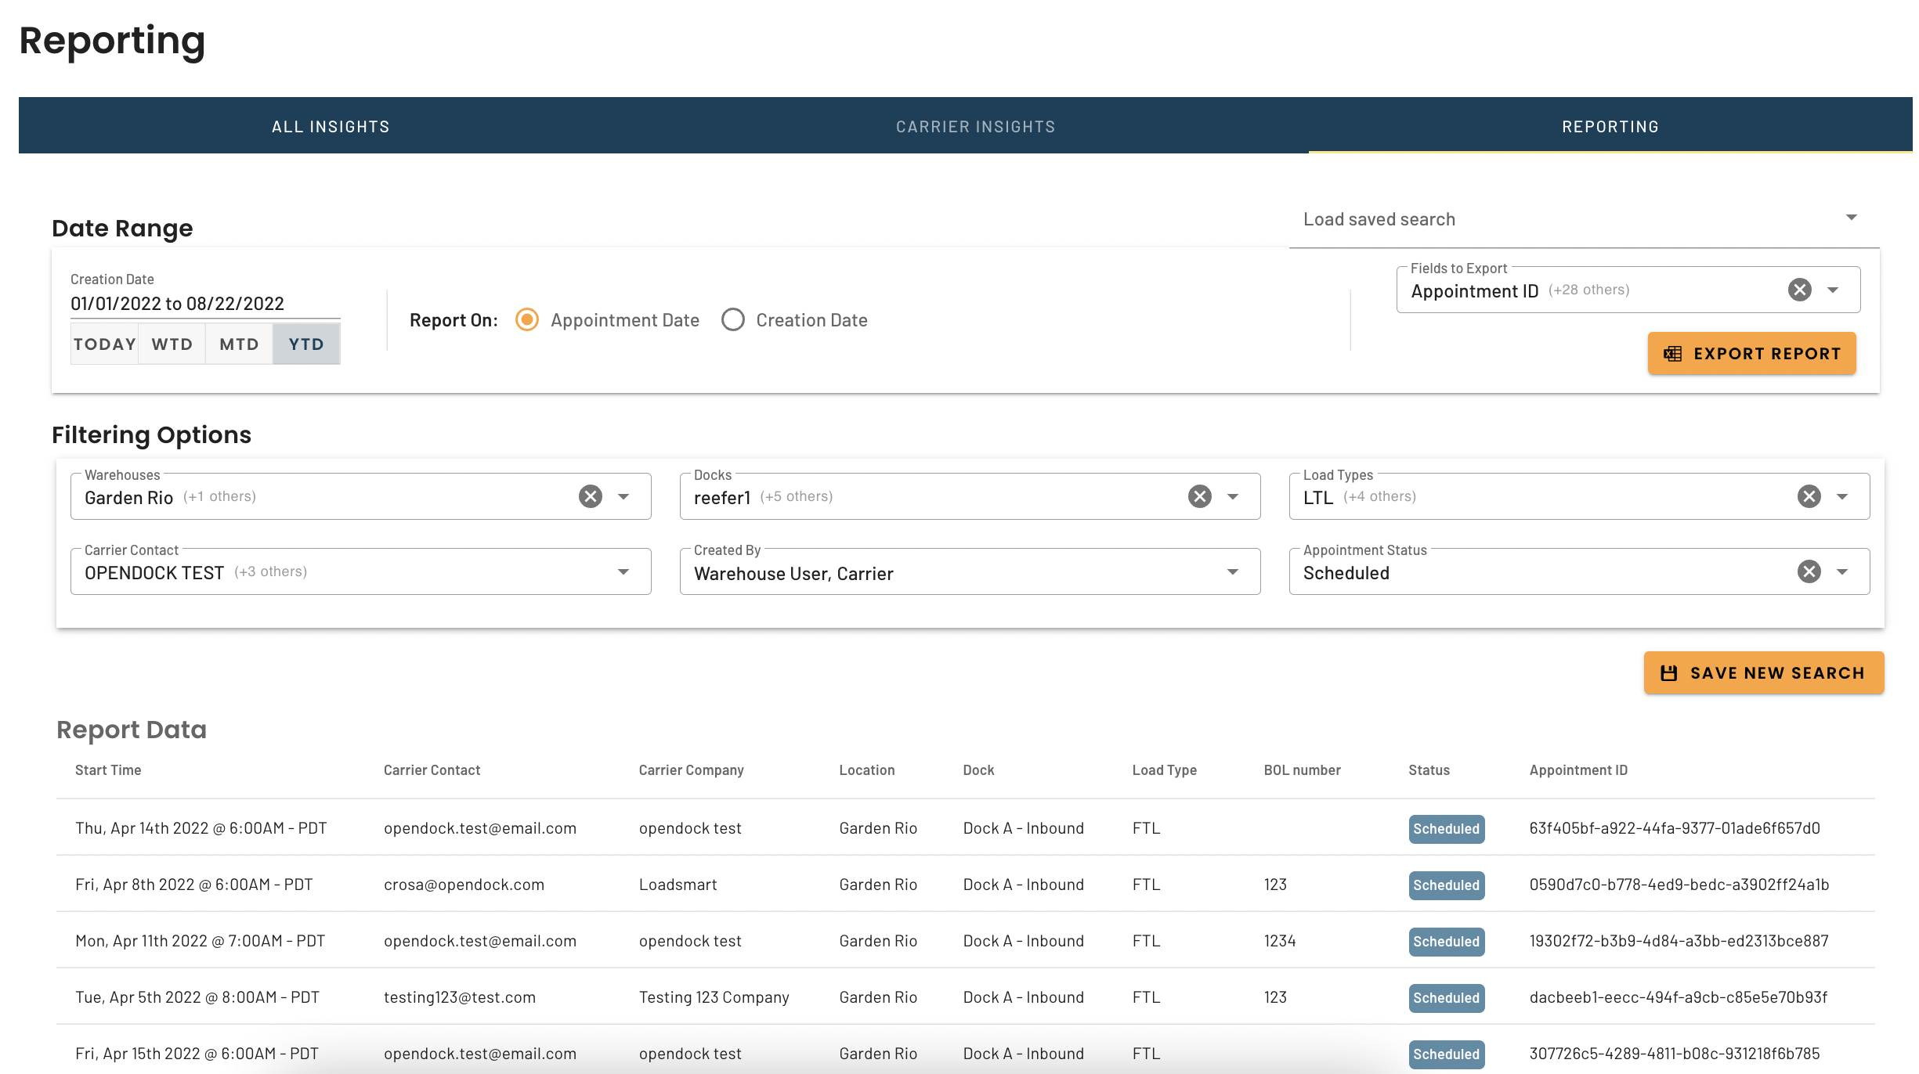Sort by the Dock column header
The image size is (1919, 1074).
pyautogui.click(x=978, y=770)
